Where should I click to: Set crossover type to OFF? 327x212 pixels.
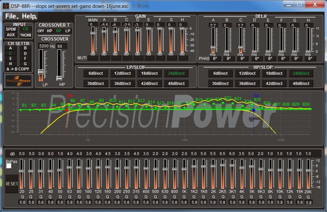[41, 31]
